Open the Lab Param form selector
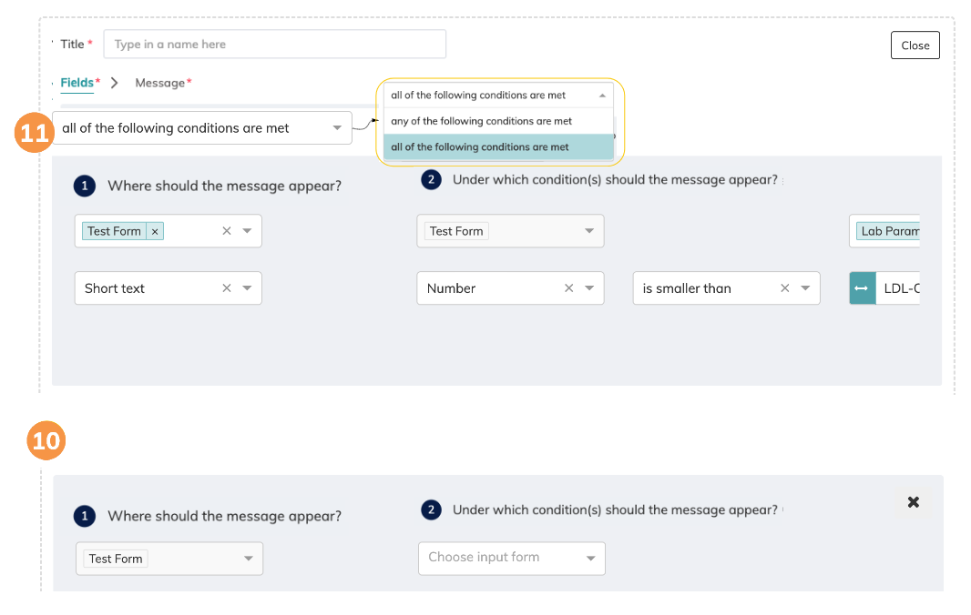This screenshot has height=615, width=971. click(x=888, y=231)
